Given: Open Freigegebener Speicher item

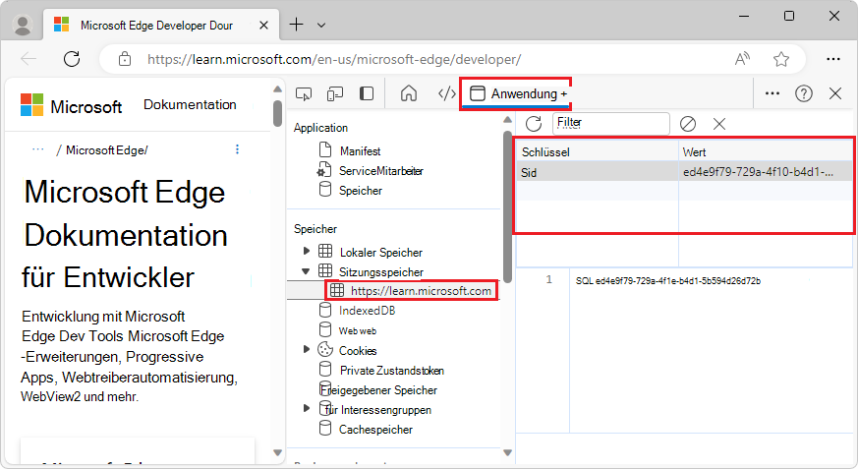Looking at the screenshot, I should [x=378, y=389].
